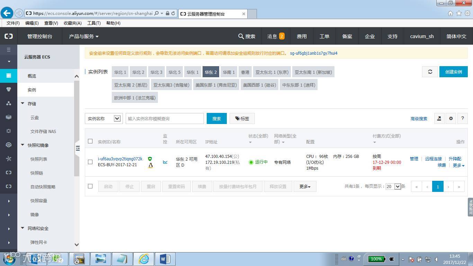Click the blue 搜索 button

(217, 118)
